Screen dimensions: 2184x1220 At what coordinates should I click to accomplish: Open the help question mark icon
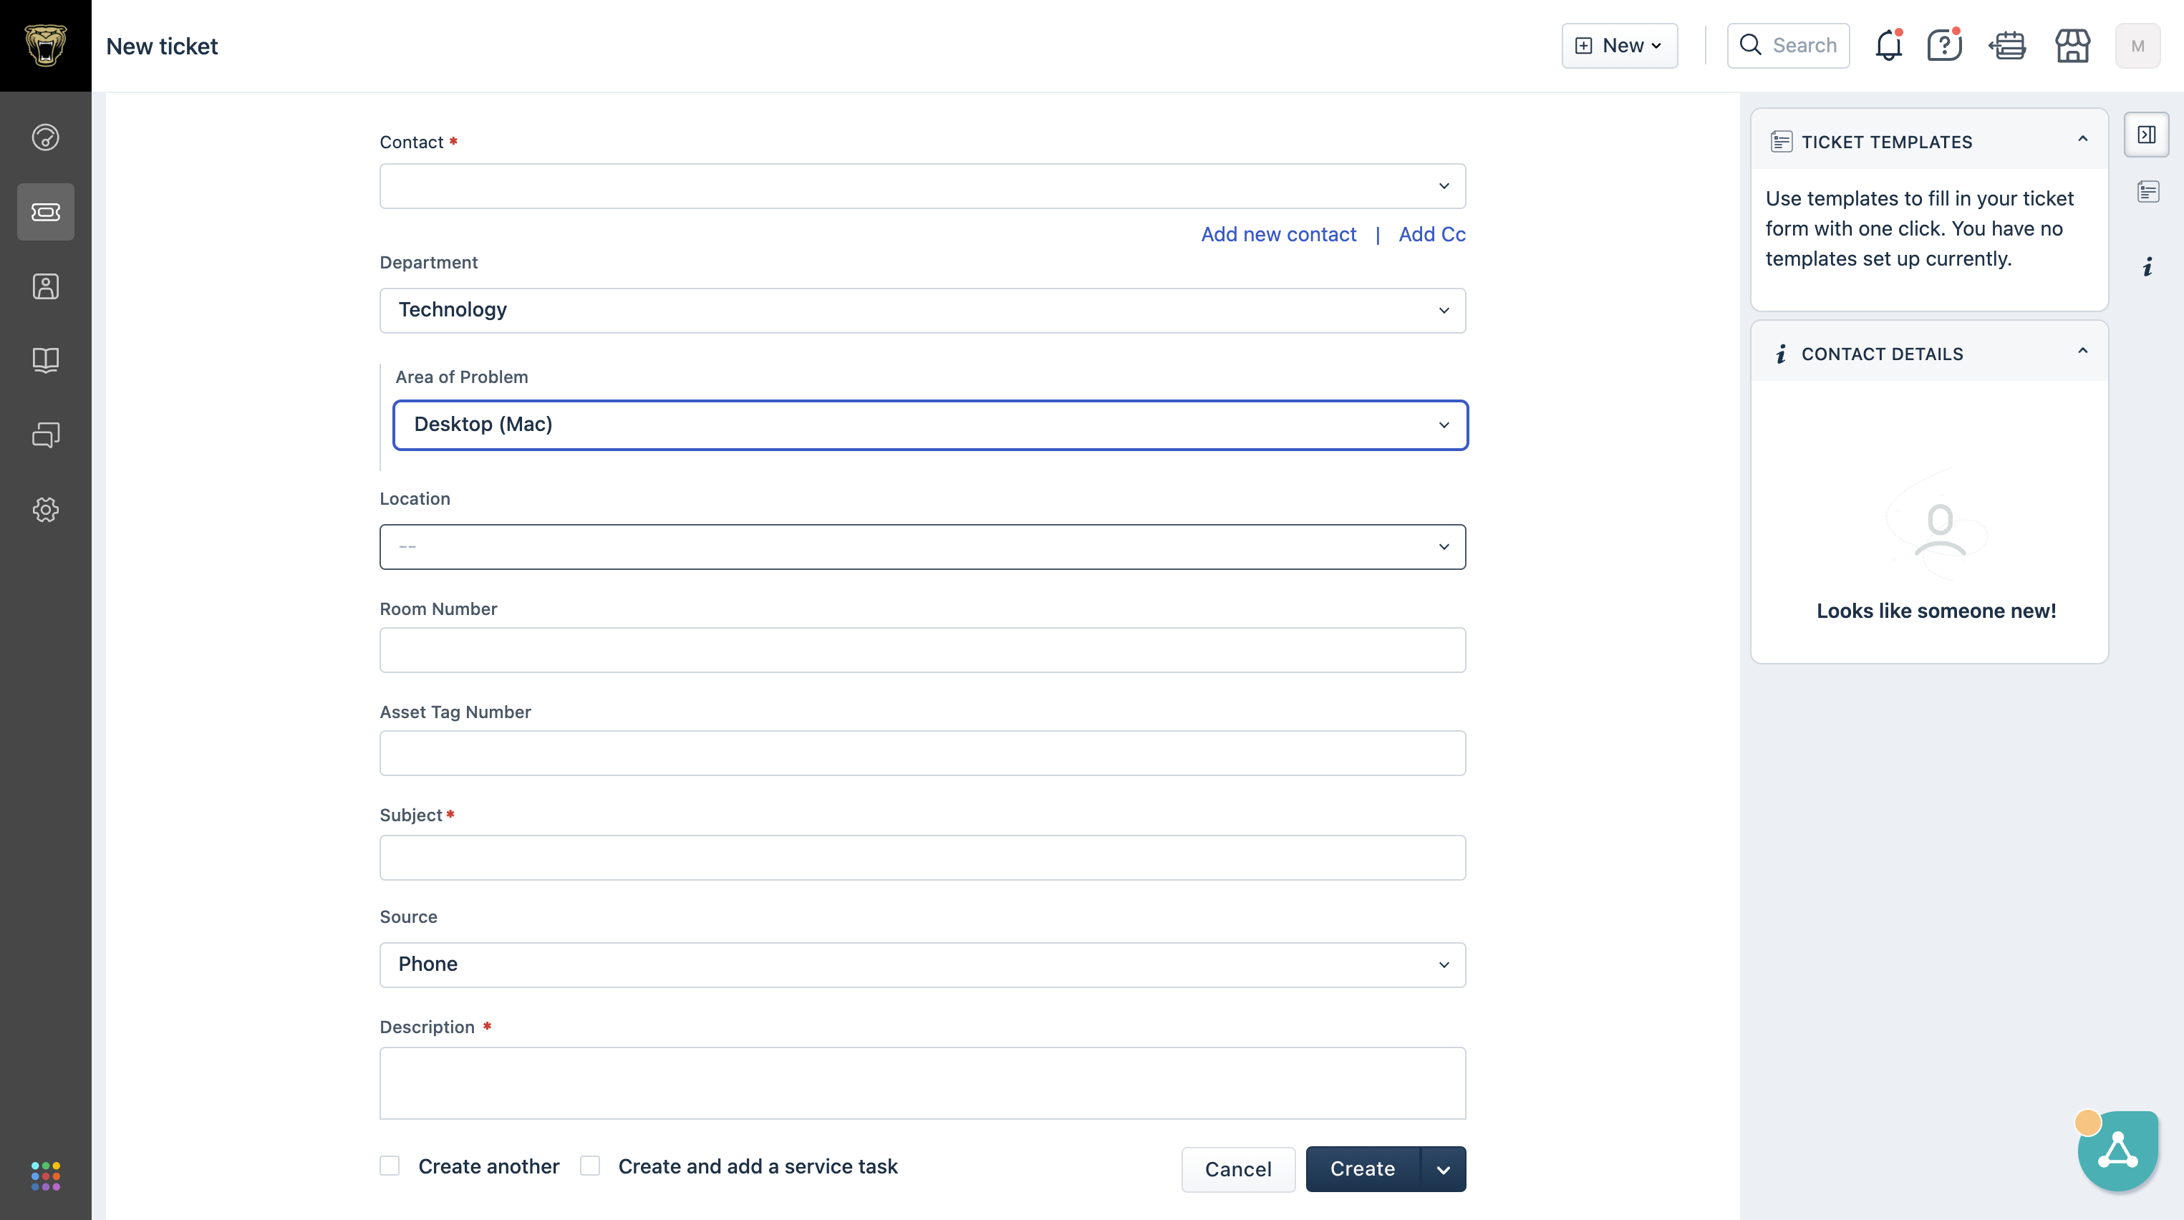(x=1944, y=45)
